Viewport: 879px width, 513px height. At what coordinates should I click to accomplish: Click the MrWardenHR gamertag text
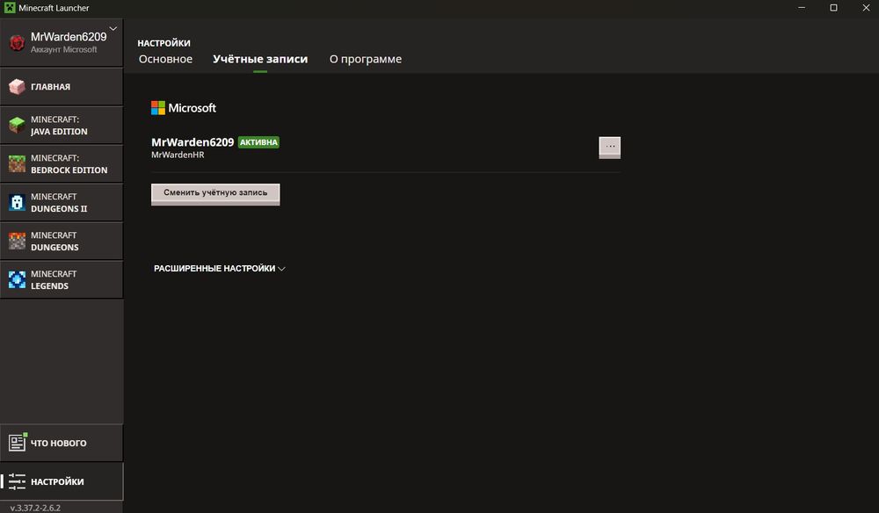click(x=178, y=155)
